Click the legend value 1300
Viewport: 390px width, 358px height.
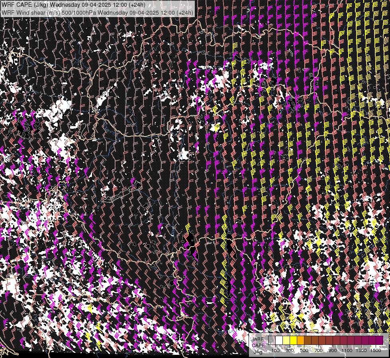(x=361, y=350)
